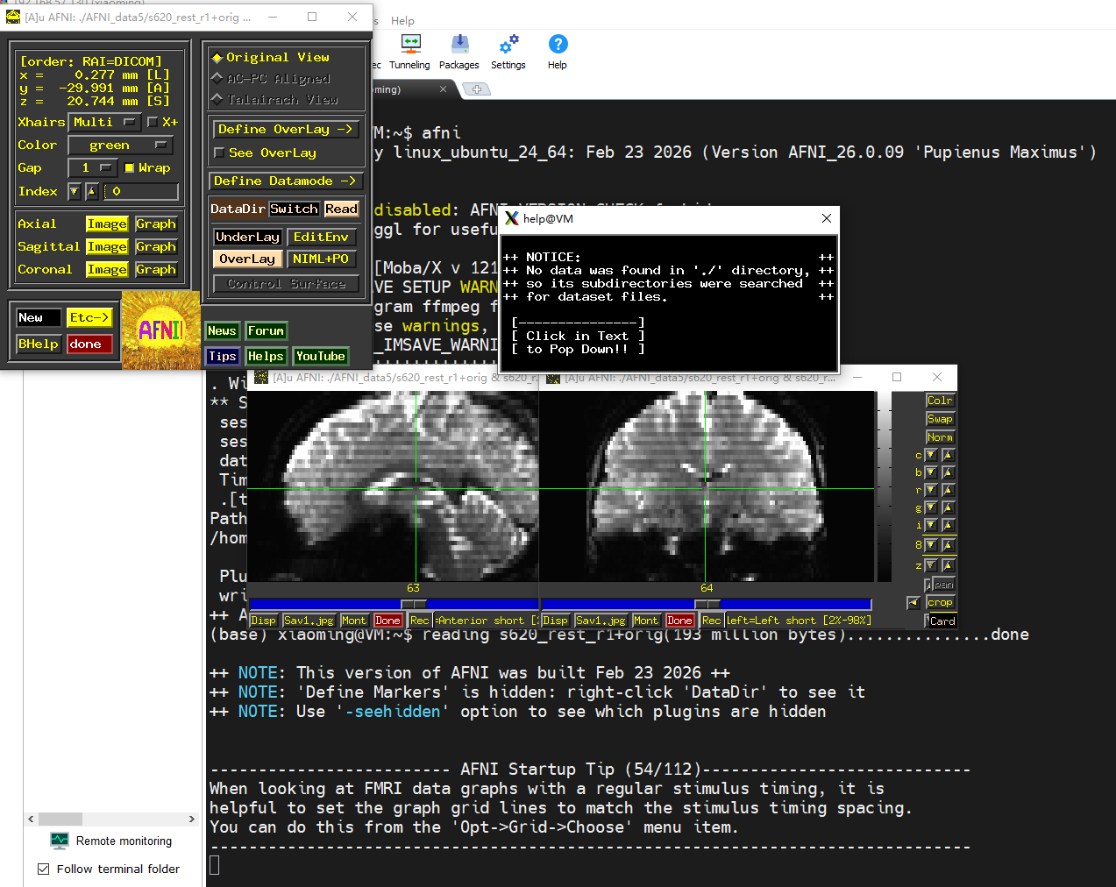Expand the Define OverLay panel
The height and width of the screenshot is (887, 1116).
[x=286, y=130]
